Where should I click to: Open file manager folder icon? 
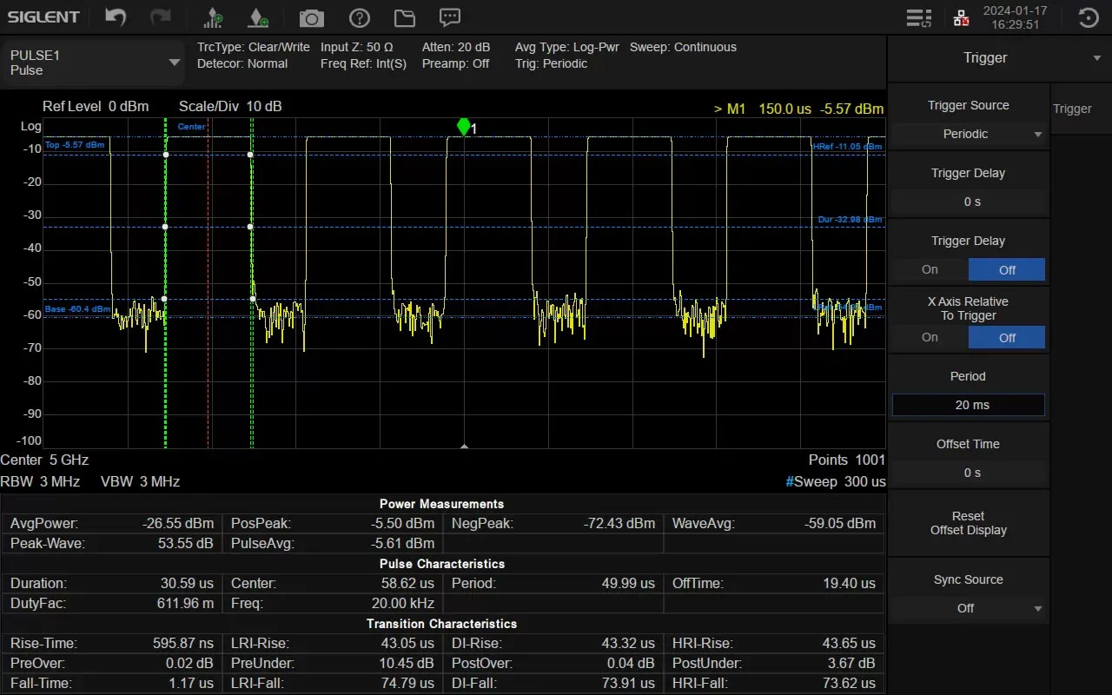(x=404, y=18)
